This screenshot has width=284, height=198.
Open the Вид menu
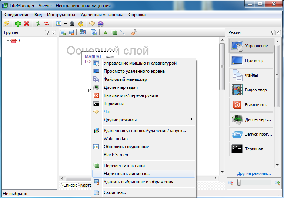click(38, 15)
